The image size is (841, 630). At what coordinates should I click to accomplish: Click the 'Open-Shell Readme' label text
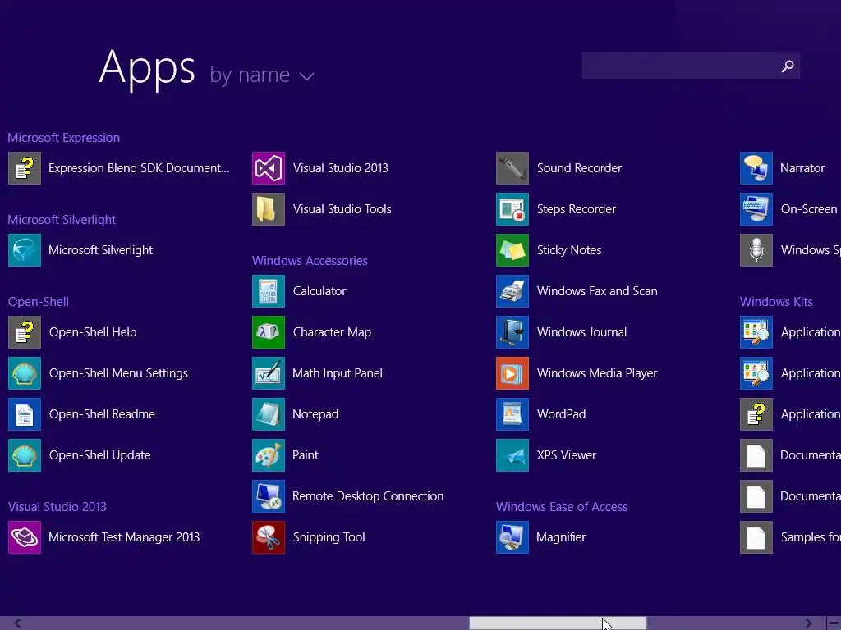click(x=102, y=414)
